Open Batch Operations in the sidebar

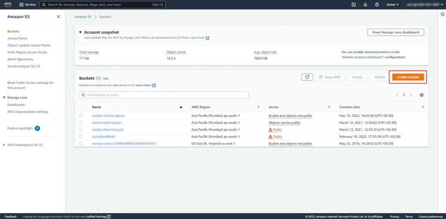(20, 59)
